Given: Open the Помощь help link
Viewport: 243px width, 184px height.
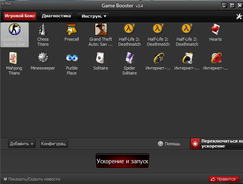Looking at the screenshot, I should pos(169,144).
